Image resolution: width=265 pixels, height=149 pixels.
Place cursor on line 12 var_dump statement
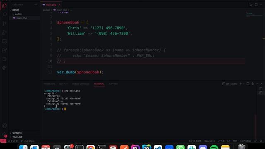[80, 72]
